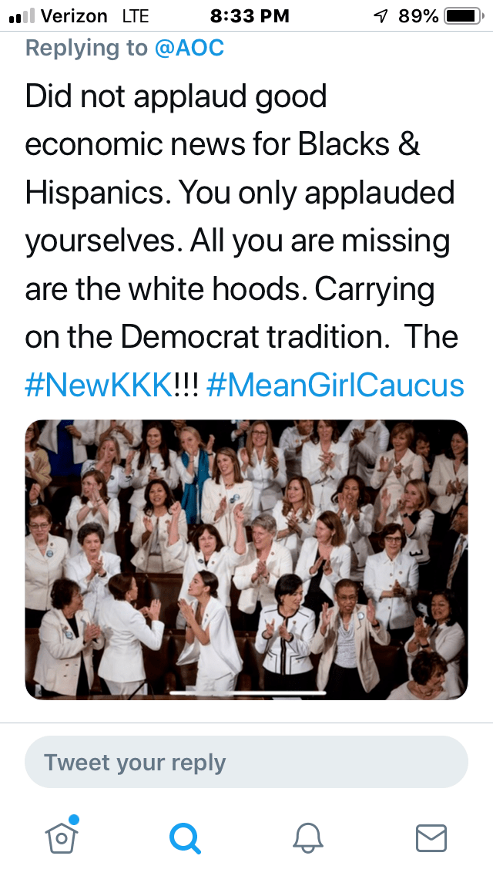Tap the battery icon in status bar
The image size is (493, 876).
click(462, 15)
